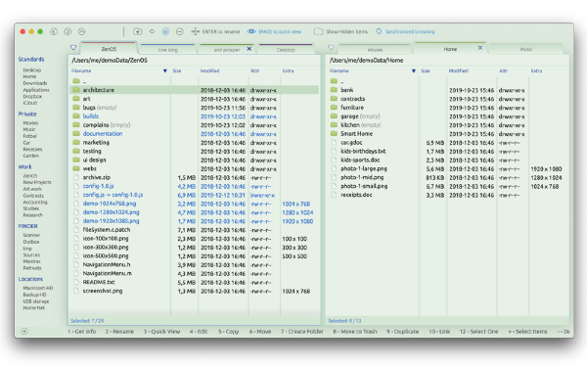
Task: Collapse the Standards sidebar section
Action: click(31, 59)
